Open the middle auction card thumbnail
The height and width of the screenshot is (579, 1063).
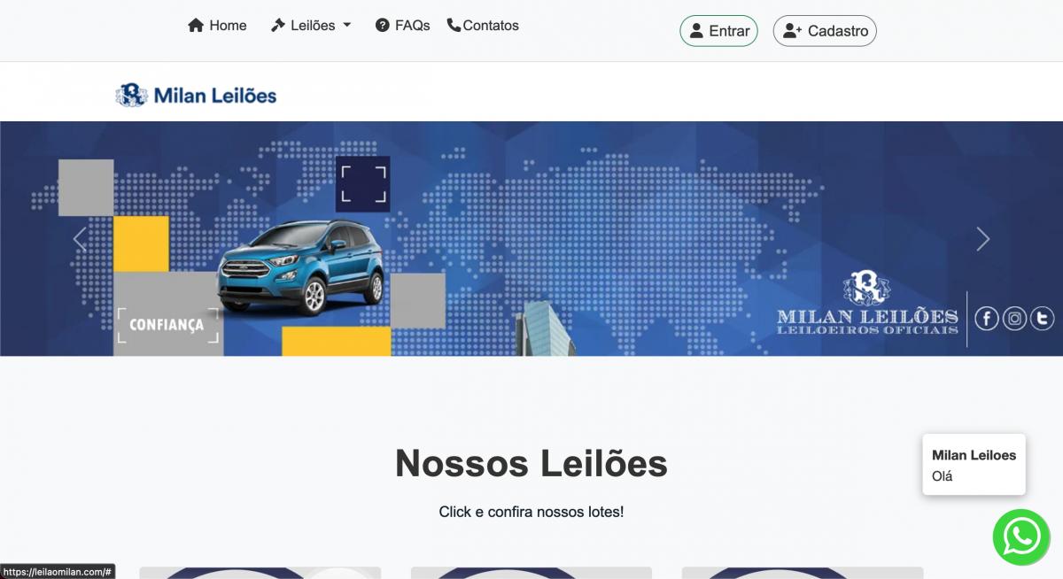point(531,573)
